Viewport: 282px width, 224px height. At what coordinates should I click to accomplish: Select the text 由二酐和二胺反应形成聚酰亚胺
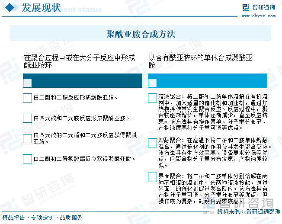pyautogui.click(x=76, y=98)
